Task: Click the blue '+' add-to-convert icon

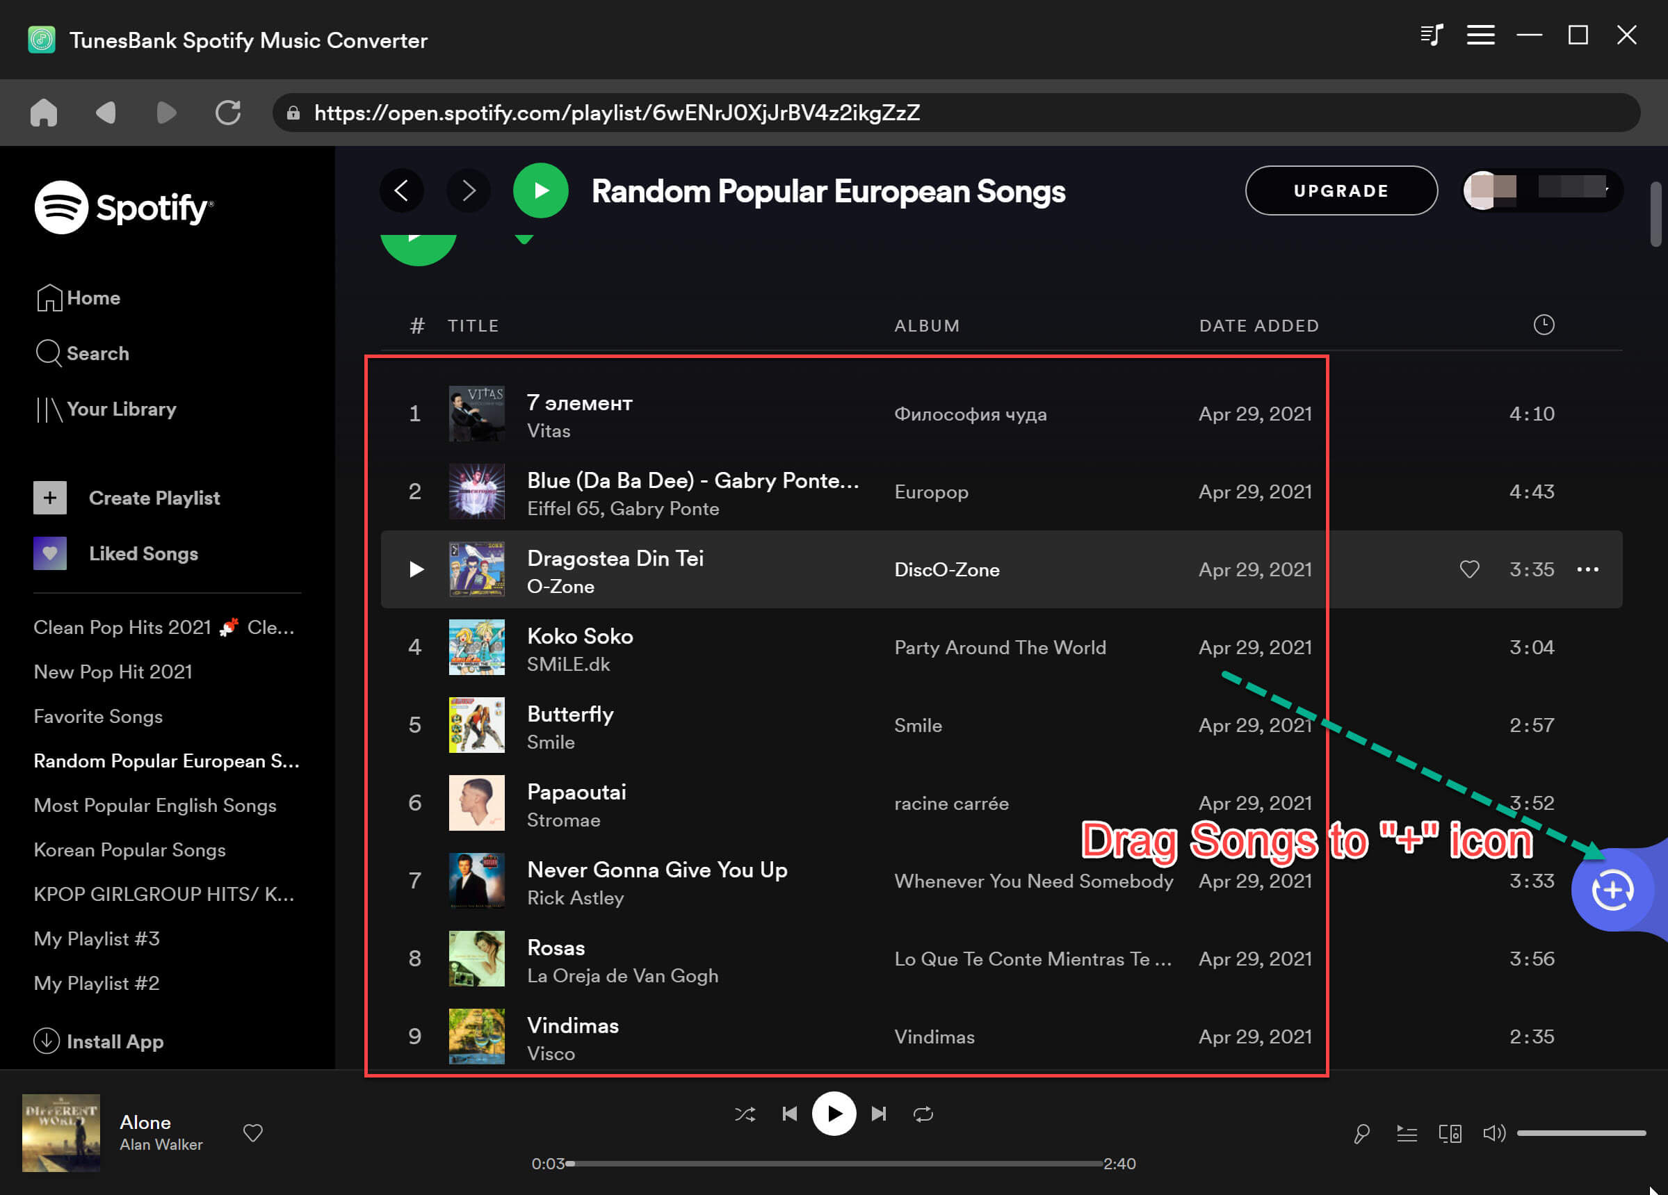Action: tap(1612, 890)
